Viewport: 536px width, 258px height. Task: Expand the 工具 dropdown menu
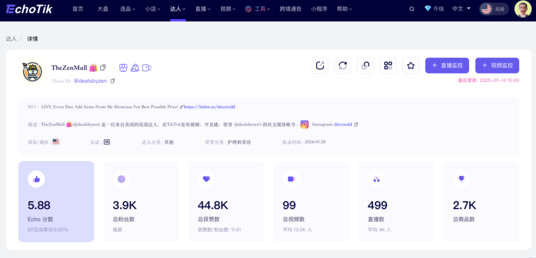point(262,9)
